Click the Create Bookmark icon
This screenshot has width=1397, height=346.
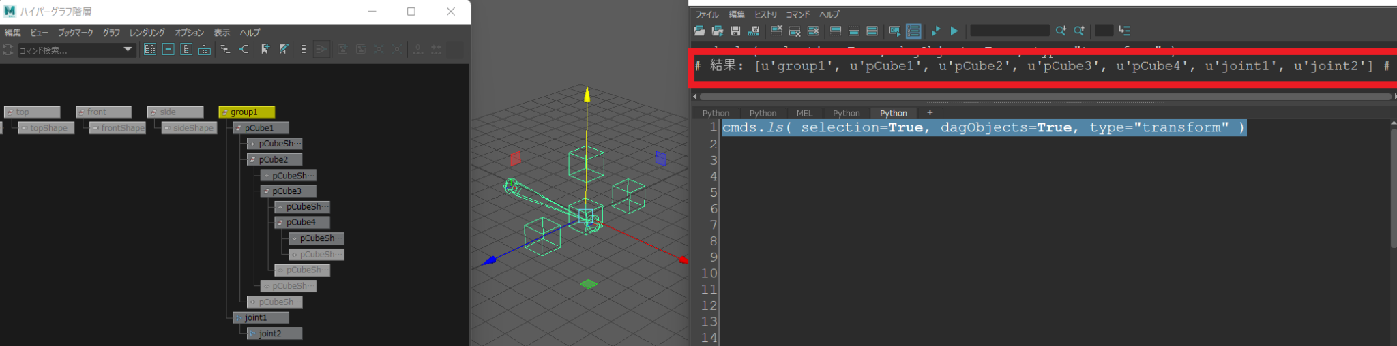265,50
